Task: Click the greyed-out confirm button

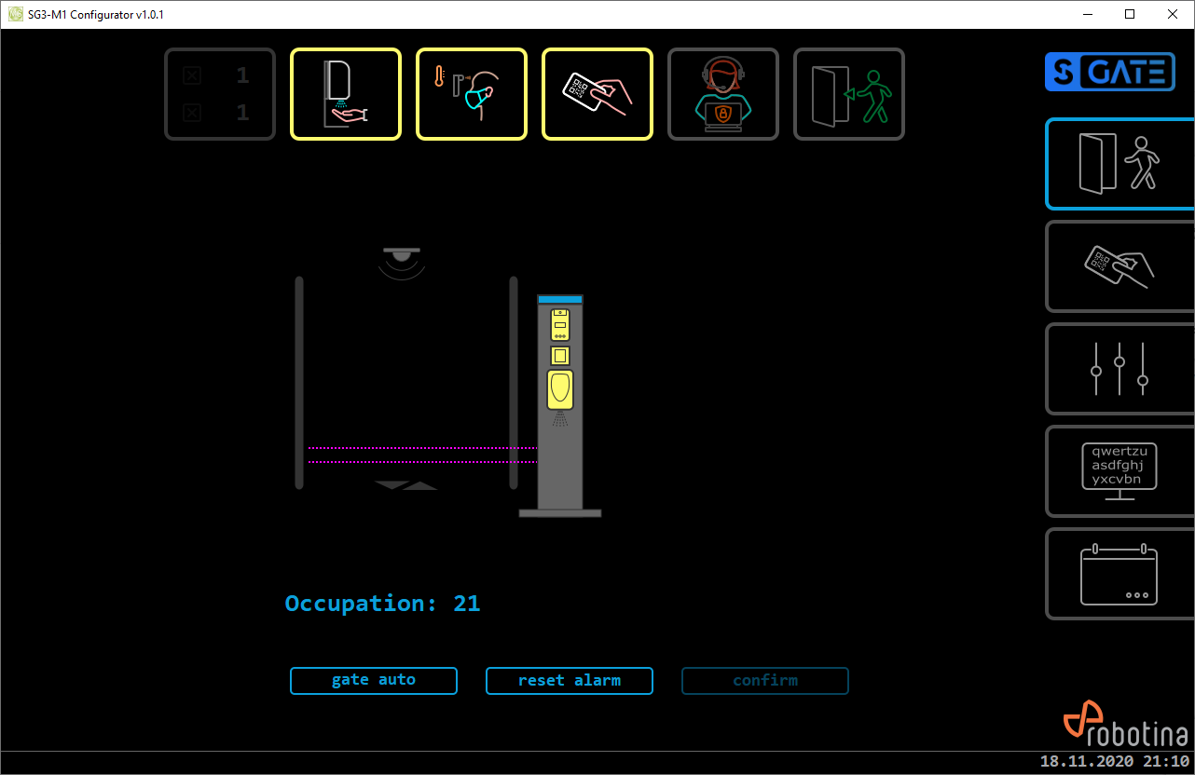Action: point(765,681)
